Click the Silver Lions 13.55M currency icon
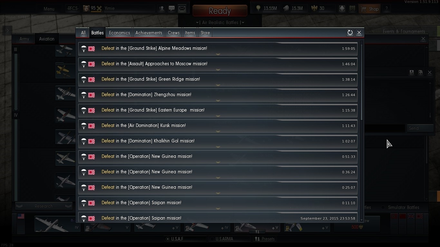 [258, 8]
